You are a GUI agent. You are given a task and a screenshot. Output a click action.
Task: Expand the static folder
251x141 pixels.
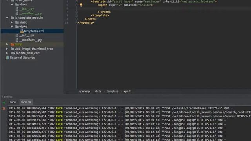pyautogui.click(x=12, y=22)
